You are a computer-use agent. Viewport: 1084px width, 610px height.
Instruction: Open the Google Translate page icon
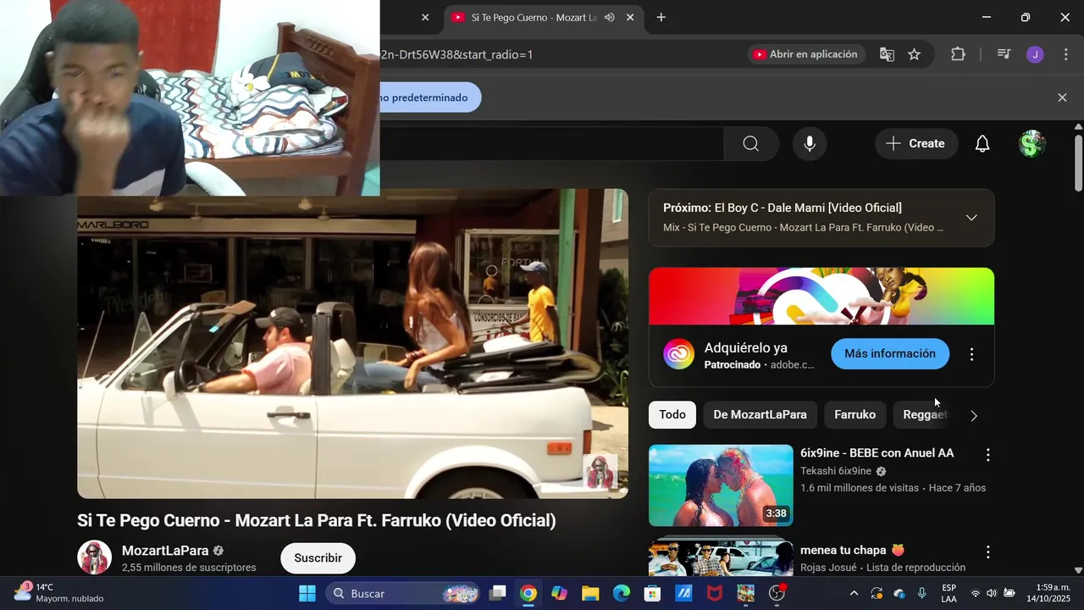point(887,54)
